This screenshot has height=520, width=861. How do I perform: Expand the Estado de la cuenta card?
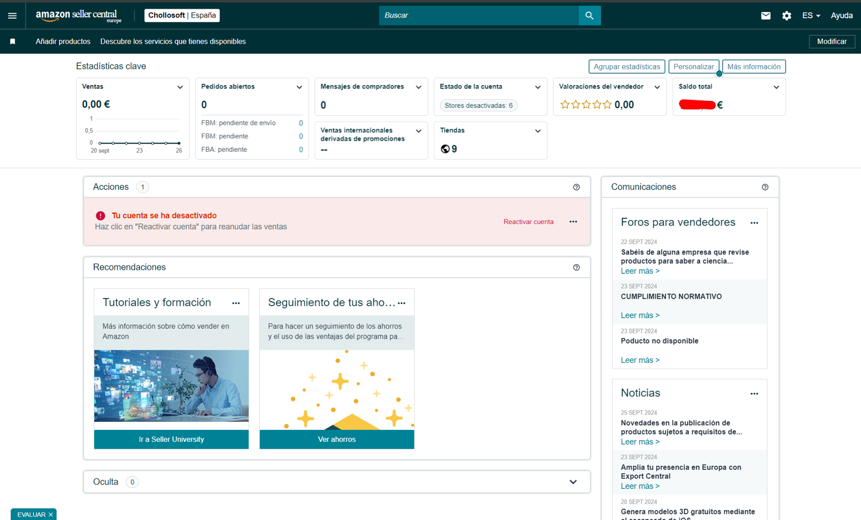tap(538, 87)
